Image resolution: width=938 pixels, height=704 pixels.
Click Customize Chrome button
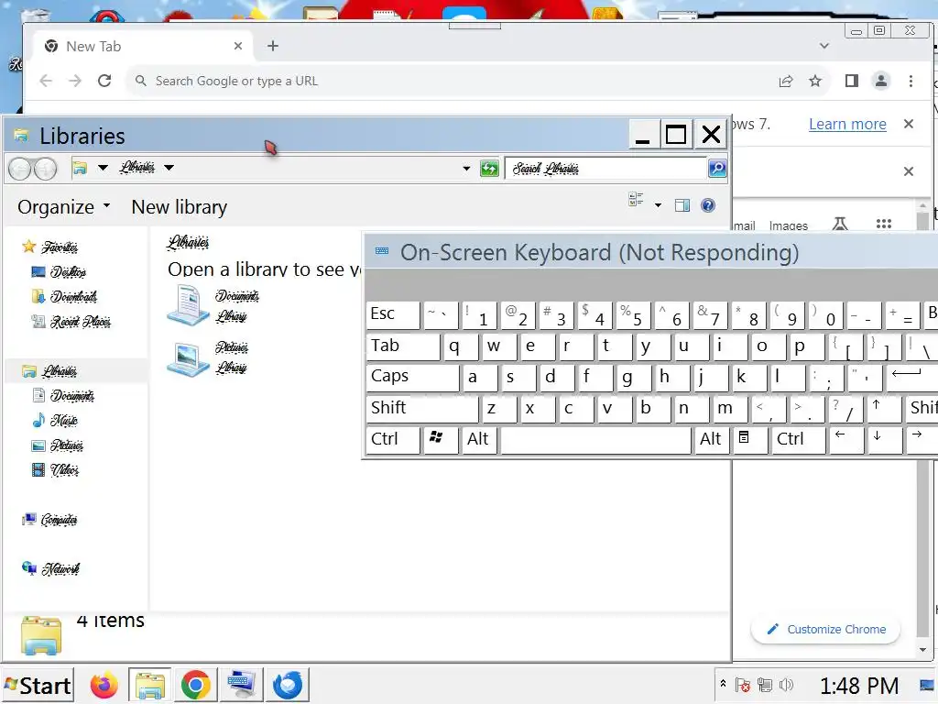[x=826, y=629]
